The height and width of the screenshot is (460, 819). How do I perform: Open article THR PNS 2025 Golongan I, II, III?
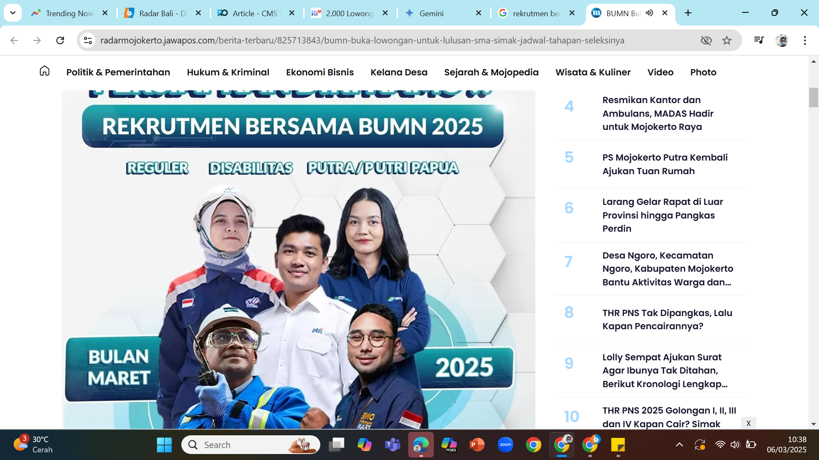669,417
